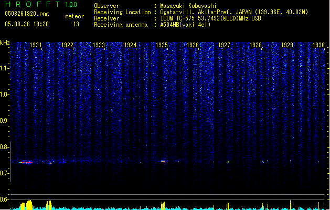This screenshot has width=330, height=210.
Task: Click the 1929 time marker
Action: (287, 45)
